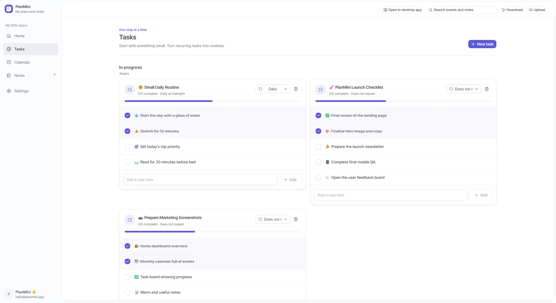The image size is (556, 303).
Task: Click Open in desktop app
Action: (403, 10)
